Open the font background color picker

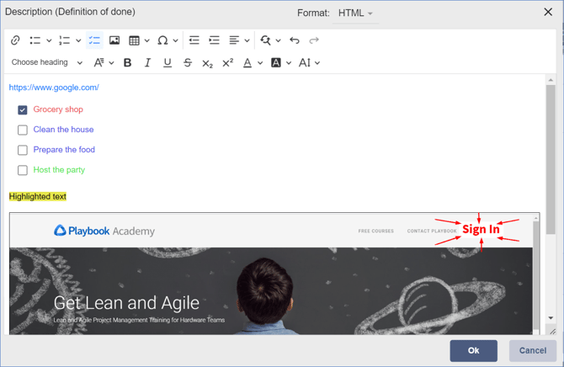click(280, 63)
